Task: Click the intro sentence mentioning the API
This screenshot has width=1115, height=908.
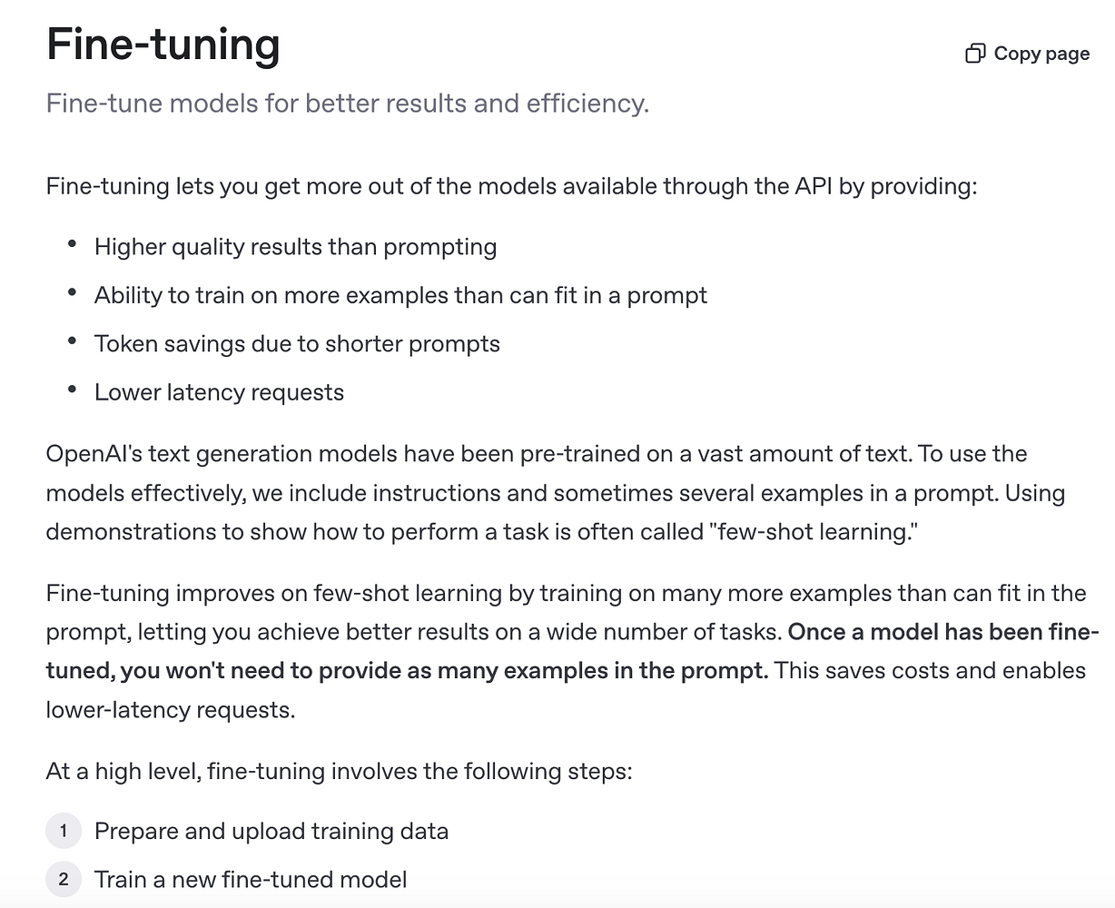Action: click(512, 186)
